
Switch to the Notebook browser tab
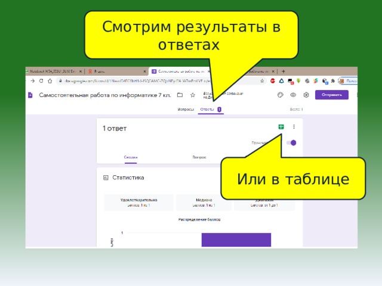[x=54, y=71]
